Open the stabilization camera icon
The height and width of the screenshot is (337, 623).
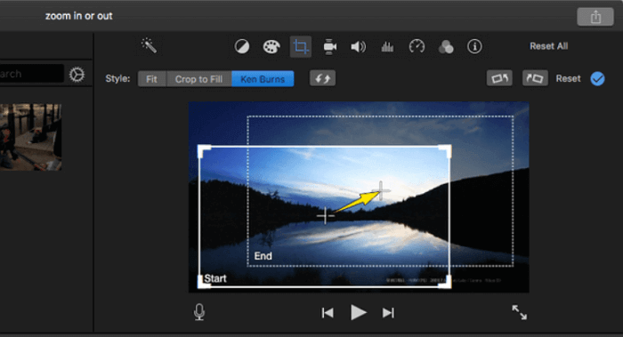329,46
